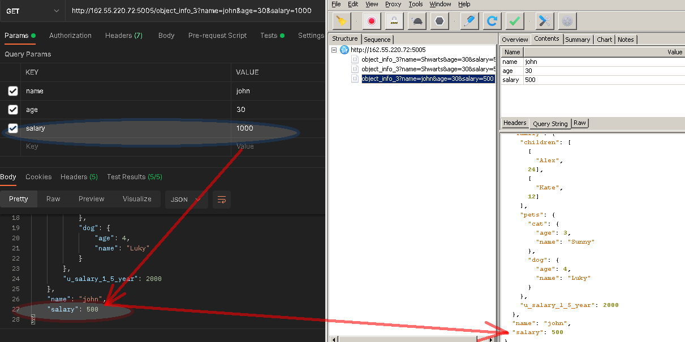Click the left arrow of Charles horizontal scrollbar
Viewport: 685px width, 342px height.
pyautogui.click(x=334, y=339)
